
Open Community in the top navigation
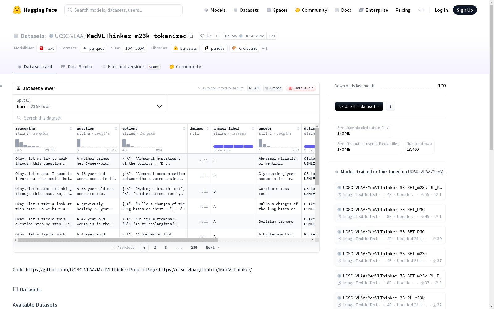[x=311, y=10]
